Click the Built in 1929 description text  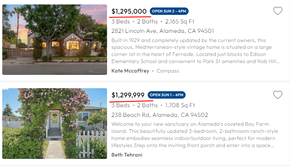click(x=195, y=51)
